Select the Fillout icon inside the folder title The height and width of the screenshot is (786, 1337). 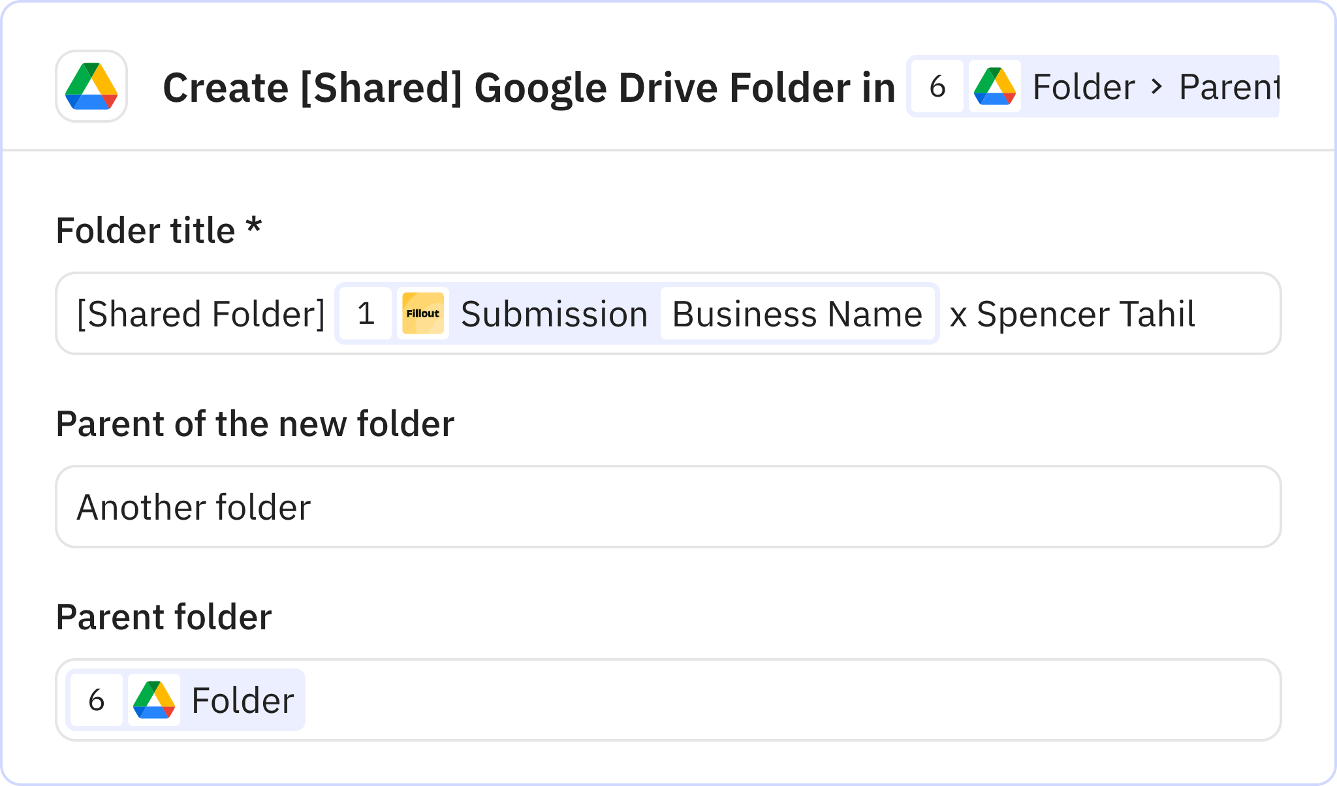pos(422,313)
